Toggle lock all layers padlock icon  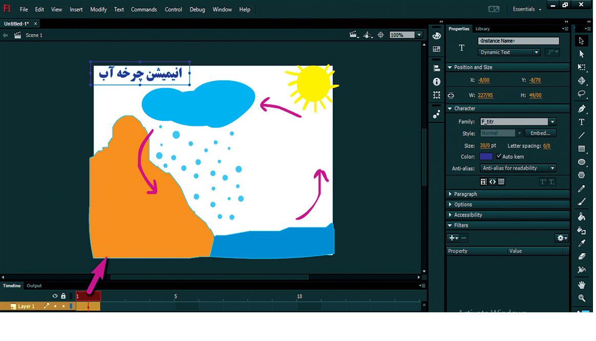pos(63,296)
